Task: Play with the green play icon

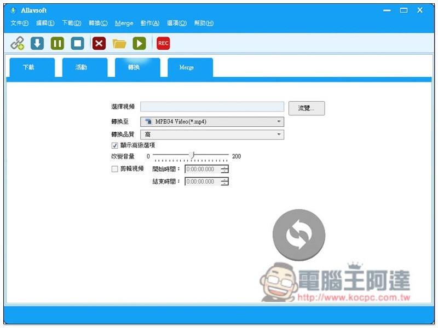Action: click(x=139, y=43)
